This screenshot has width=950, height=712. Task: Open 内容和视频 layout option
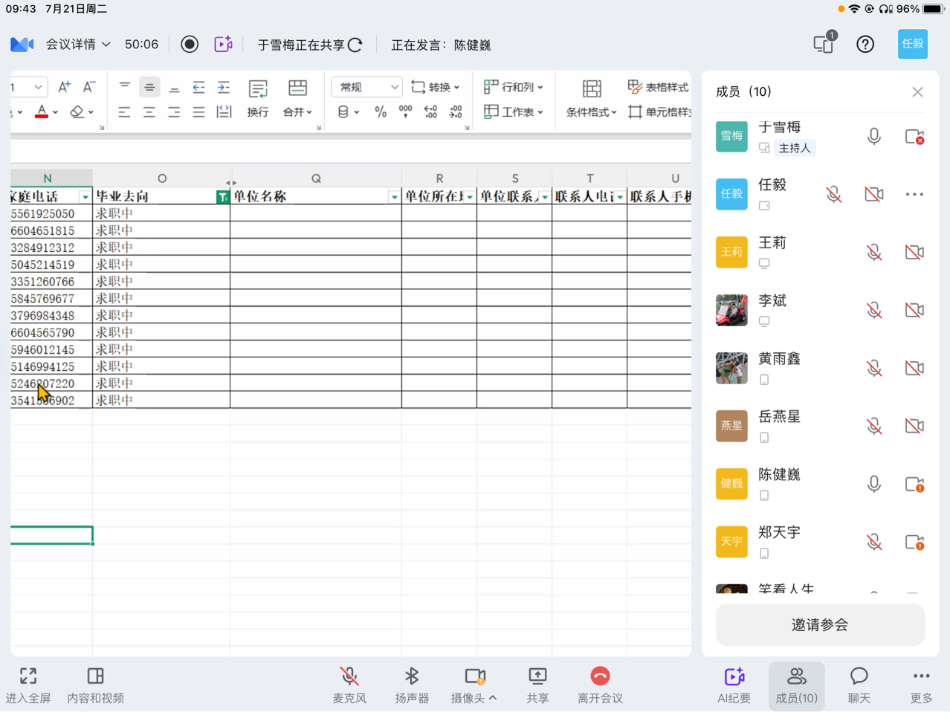click(x=95, y=685)
